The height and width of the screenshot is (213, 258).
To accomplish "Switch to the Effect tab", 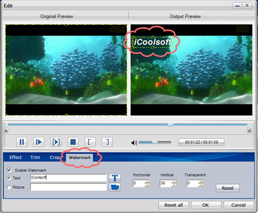I will click(x=15, y=157).
